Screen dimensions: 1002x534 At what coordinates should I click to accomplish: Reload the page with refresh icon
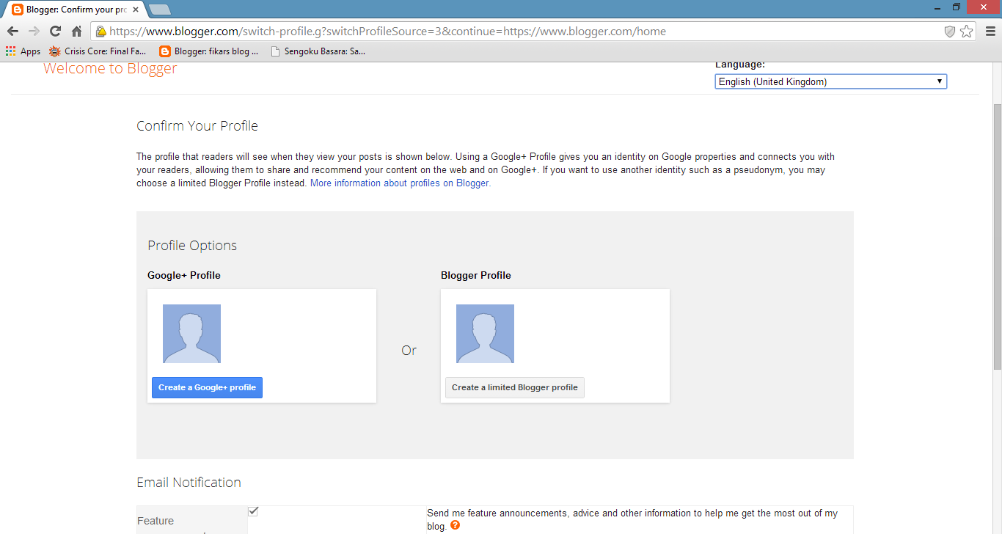tap(55, 32)
